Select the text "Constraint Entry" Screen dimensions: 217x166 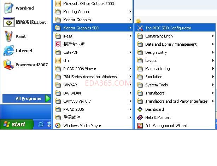(159, 36)
